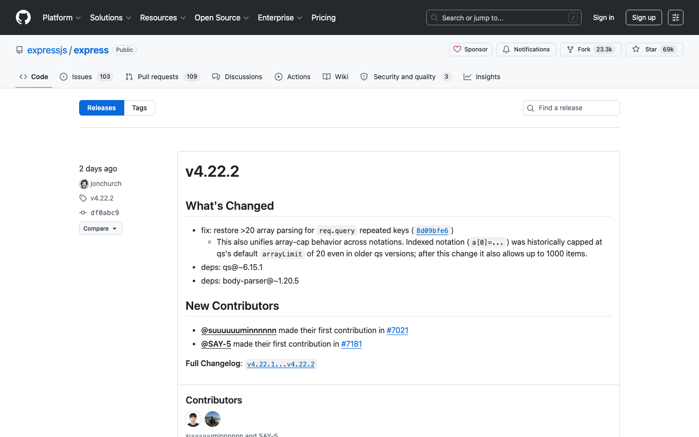Open the Discussions tab
This screenshot has height=437, width=699.
(237, 77)
